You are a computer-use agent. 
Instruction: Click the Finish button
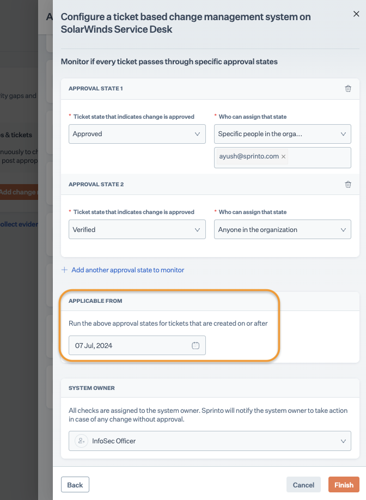point(344,485)
